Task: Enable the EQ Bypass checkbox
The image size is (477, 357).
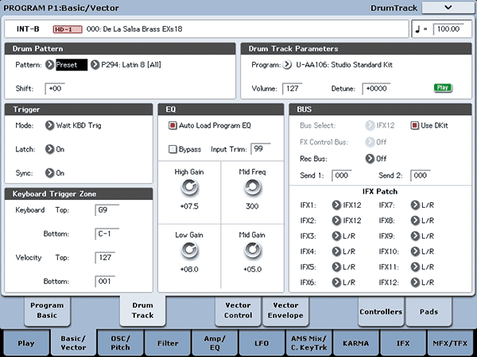Action: coord(173,148)
